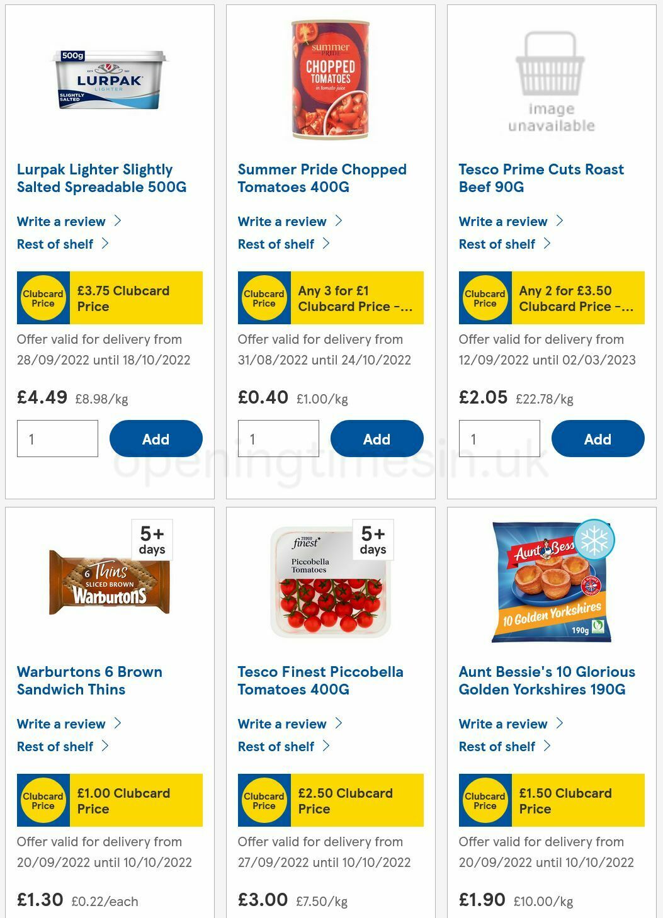The width and height of the screenshot is (663, 918).
Task: Expand the Write a review chevron for Lurpak
Action: 118,221
